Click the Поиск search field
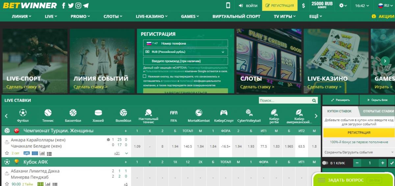Viewport: 395px width, 186px height. pos(284,101)
